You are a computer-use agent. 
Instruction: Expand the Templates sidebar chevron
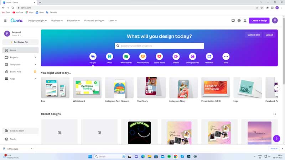click(35, 64)
